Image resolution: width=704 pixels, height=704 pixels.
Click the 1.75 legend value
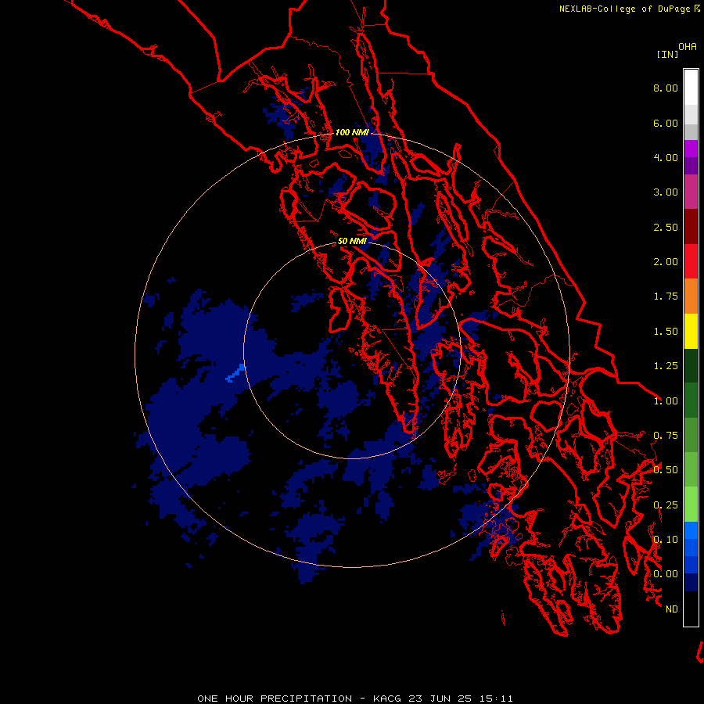click(666, 296)
